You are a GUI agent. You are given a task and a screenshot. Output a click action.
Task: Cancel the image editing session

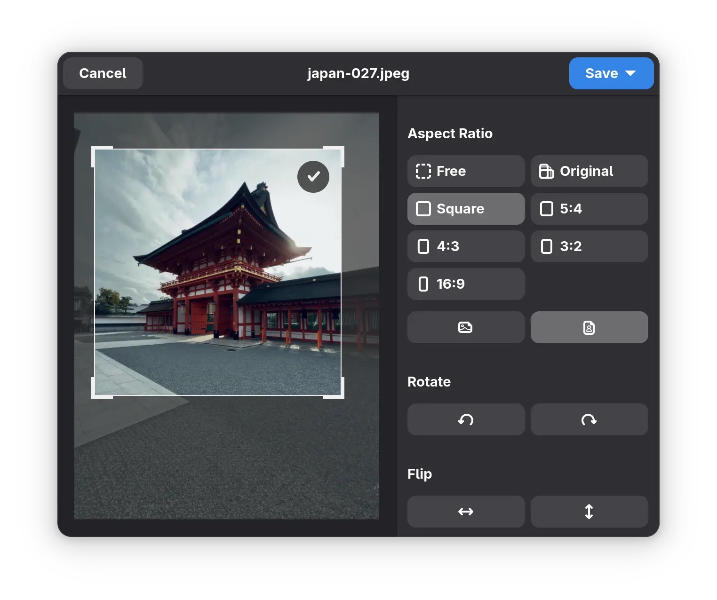click(103, 73)
